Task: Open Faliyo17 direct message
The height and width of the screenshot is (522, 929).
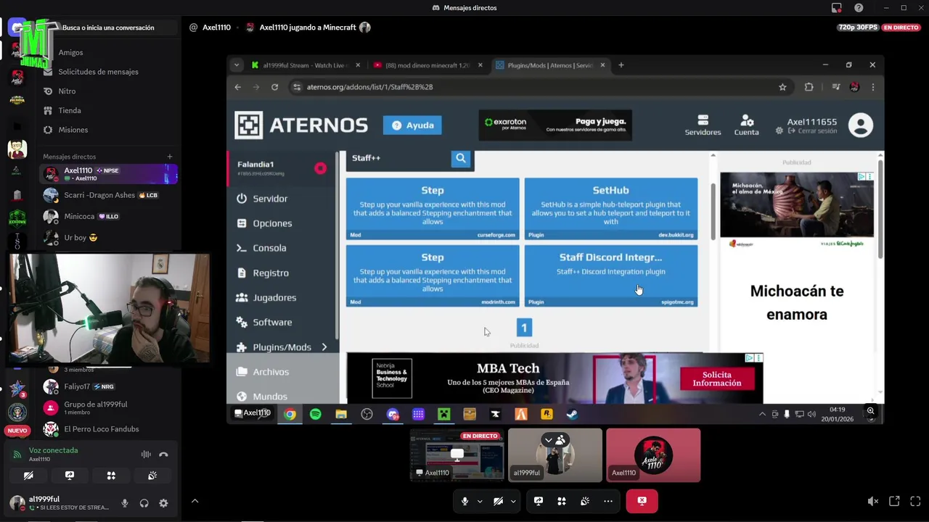Action: [109, 386]
